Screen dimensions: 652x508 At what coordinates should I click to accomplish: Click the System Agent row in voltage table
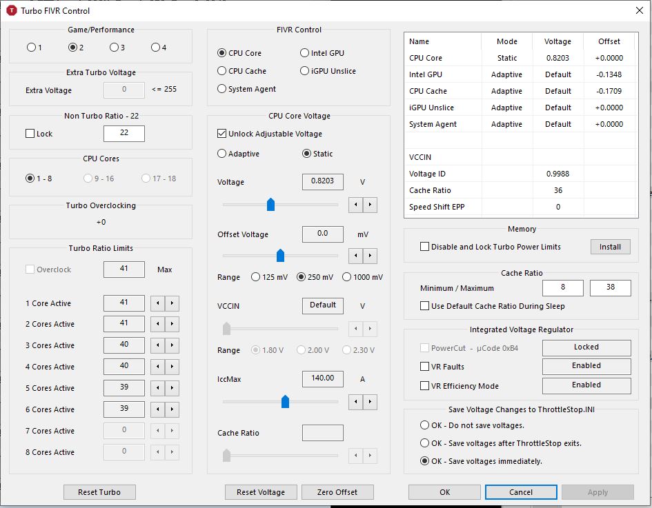point(521,124)
